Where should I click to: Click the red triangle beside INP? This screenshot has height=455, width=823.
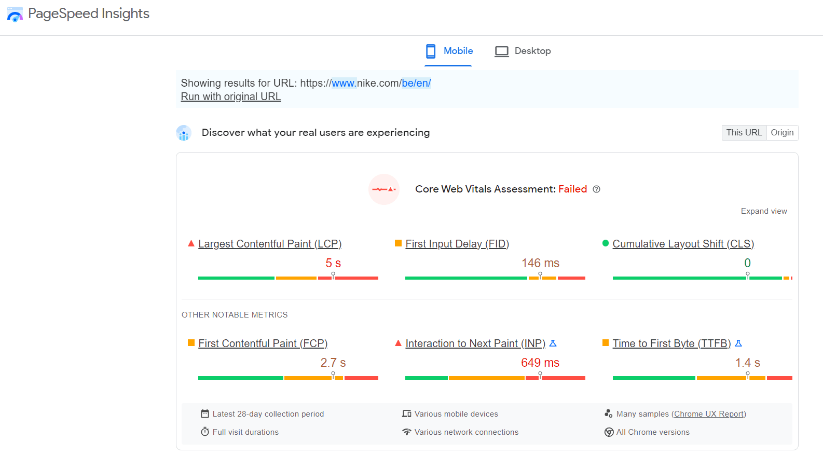pos(398,343)
